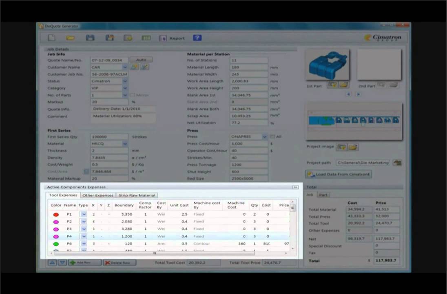Open the Category dropdown showing VIP
Image resolution: width=447 pixels, height=294 pixels.
coord(125,88)
